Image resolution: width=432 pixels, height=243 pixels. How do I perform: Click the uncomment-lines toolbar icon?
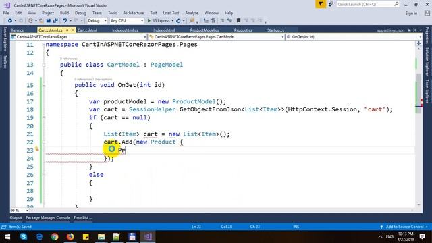(x=230, y=21)
